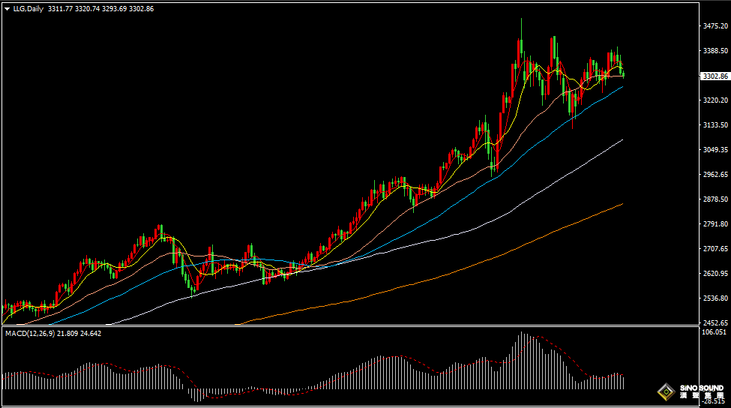The image size is (731, 408).
Task: Click the last green candlestick on the chart
Action: click(x=623, y=73)
